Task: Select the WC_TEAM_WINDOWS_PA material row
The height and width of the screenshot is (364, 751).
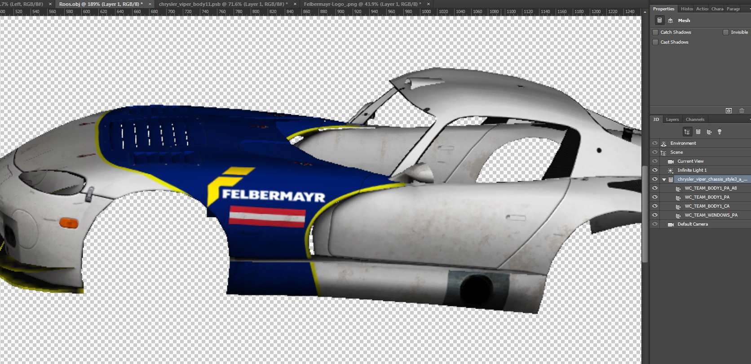Action: 700,215
